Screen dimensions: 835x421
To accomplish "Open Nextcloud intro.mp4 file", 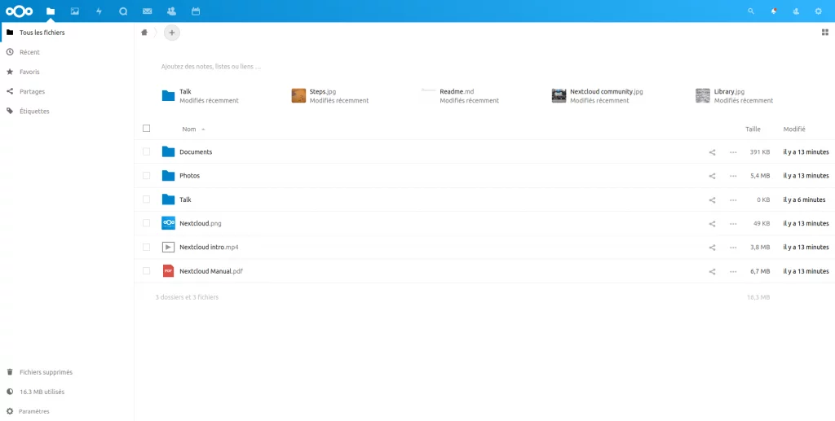I will tap(210, 248).
